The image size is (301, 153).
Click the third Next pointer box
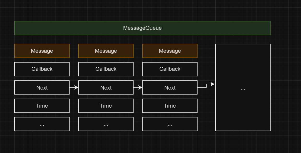(x=170, y=87)
